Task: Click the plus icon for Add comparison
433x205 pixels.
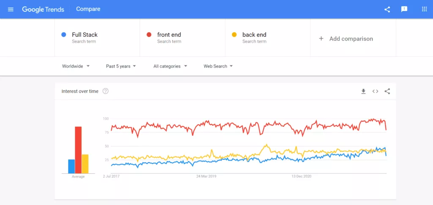Action: pyautogui.click(x=321, y=38)
